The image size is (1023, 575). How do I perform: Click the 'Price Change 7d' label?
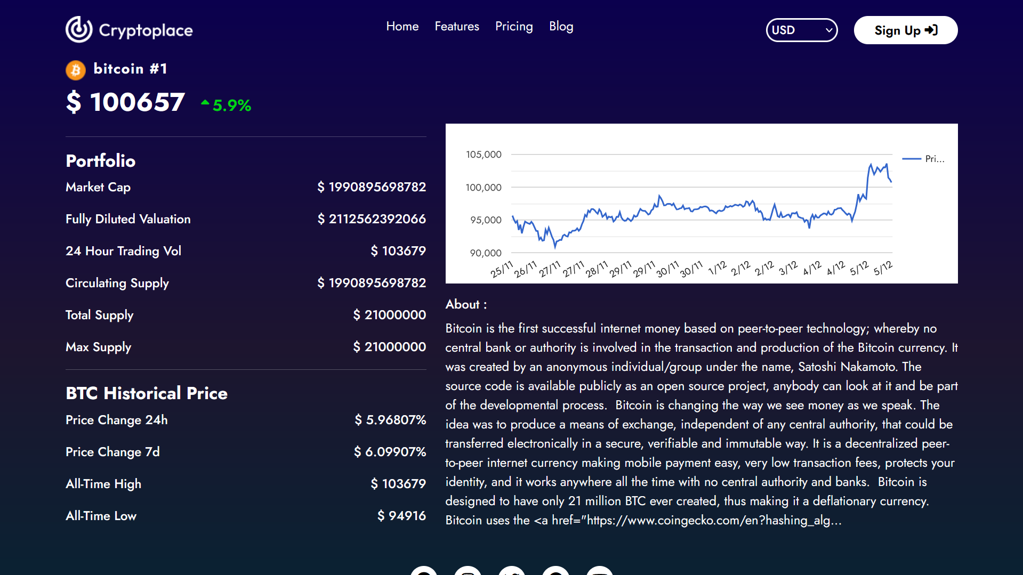112,452
